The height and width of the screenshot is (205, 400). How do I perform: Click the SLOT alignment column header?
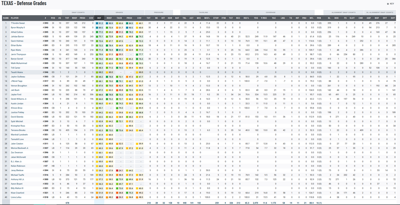pos(351,18)
